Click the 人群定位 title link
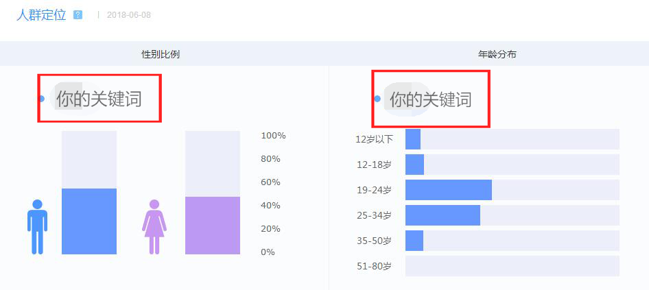The width and height of the screenshot is (649, 290). [41, 15]
